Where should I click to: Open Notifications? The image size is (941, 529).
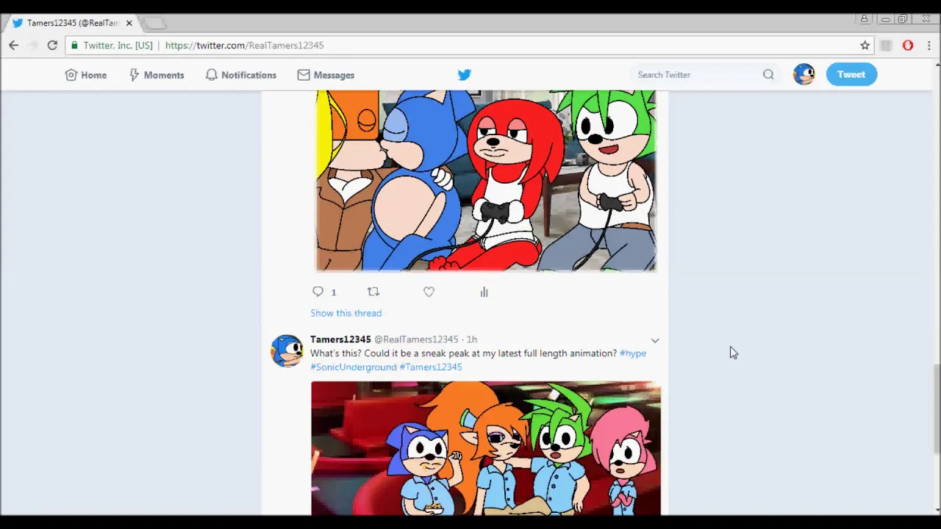point(240,74)
